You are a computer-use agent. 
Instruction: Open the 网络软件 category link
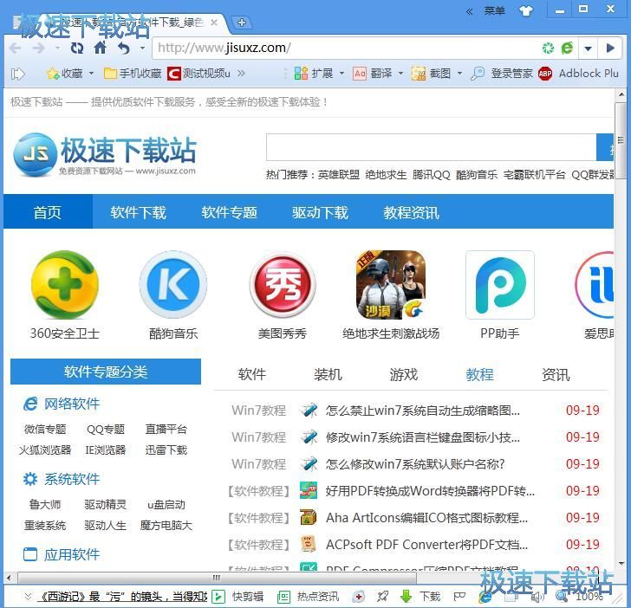72,404
